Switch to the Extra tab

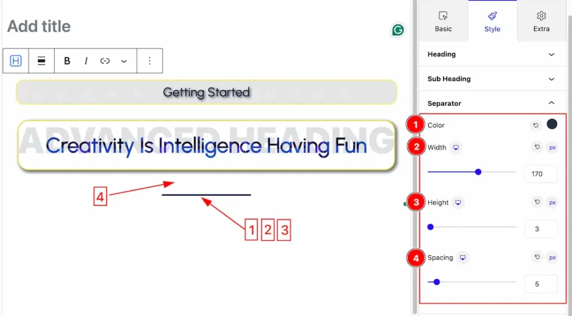pyautogui.click(x=541, y=21)
